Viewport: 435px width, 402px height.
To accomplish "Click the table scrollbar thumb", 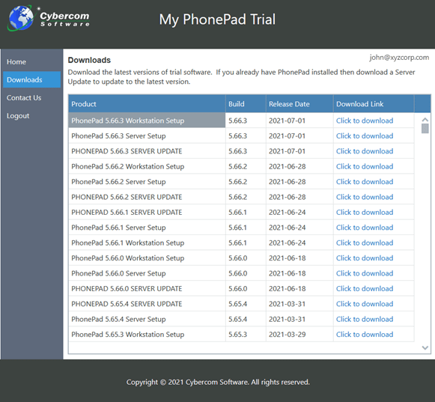I will tap(425, 129).
